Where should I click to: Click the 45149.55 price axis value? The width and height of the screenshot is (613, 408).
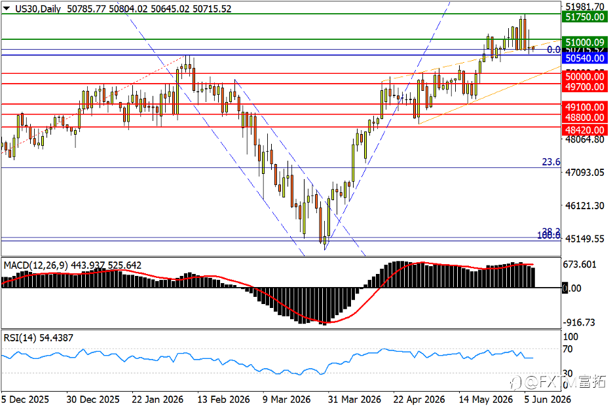tap(585, 239)
